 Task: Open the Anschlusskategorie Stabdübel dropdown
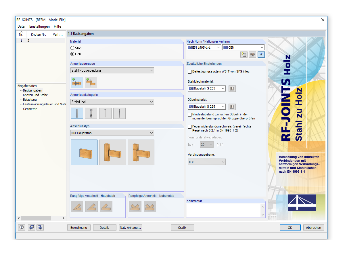coord(112,102)
